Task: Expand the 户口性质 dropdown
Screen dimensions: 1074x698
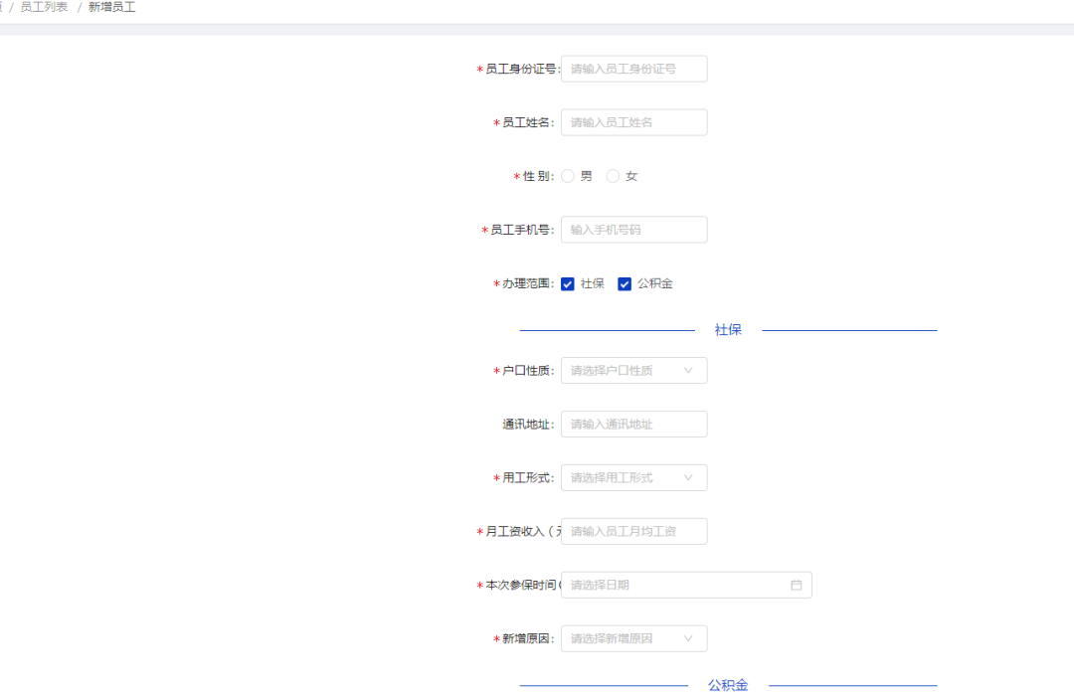Action: [633, 371]
